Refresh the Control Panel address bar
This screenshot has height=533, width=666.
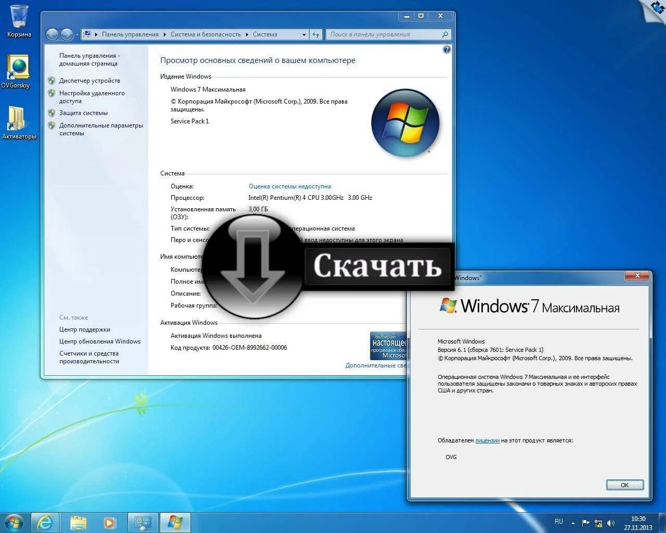click(x=316, y=34)
